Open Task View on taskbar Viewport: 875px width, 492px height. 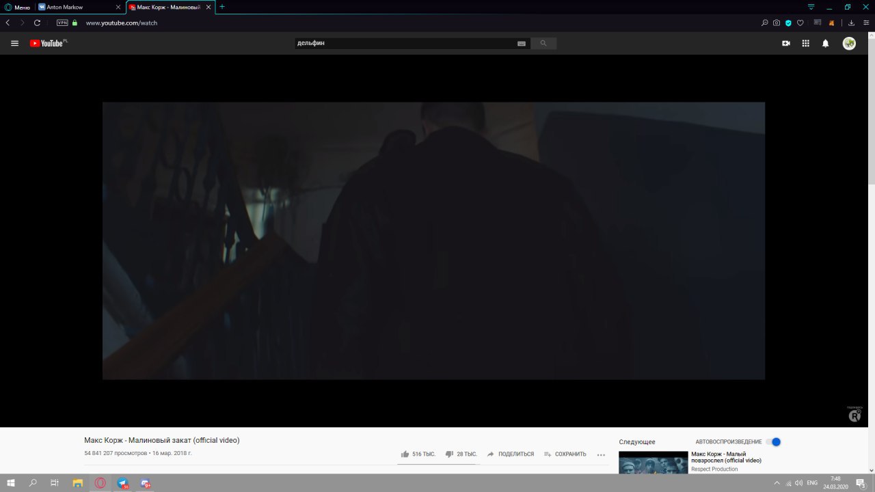point(55,483)
